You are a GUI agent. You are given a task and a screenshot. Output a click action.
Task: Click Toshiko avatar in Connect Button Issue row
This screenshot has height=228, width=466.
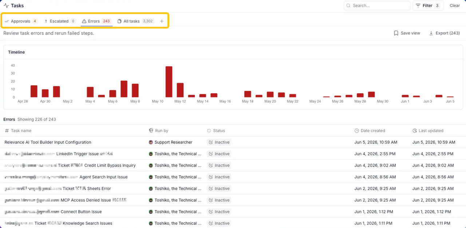pos(151,212)
